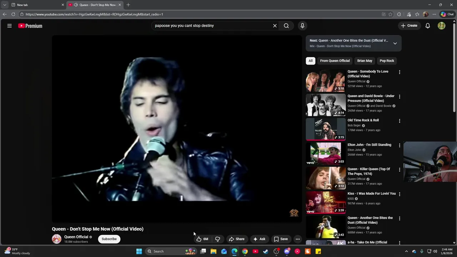
Task: Click the browser address bar URL
Action: tap(94, 14)
